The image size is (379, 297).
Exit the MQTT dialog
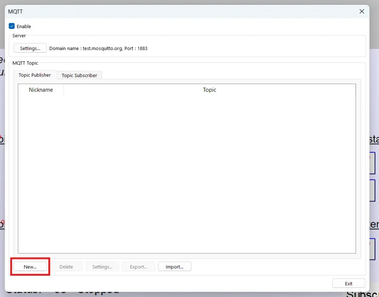click(x=348, y=283)
